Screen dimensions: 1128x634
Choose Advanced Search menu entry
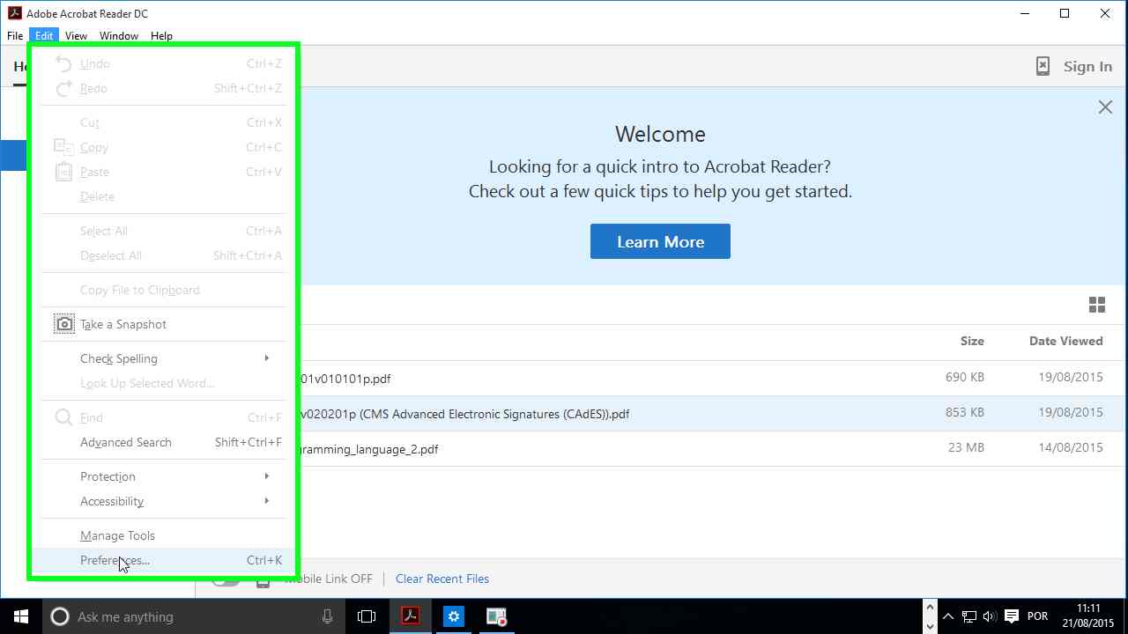point(164,442)
